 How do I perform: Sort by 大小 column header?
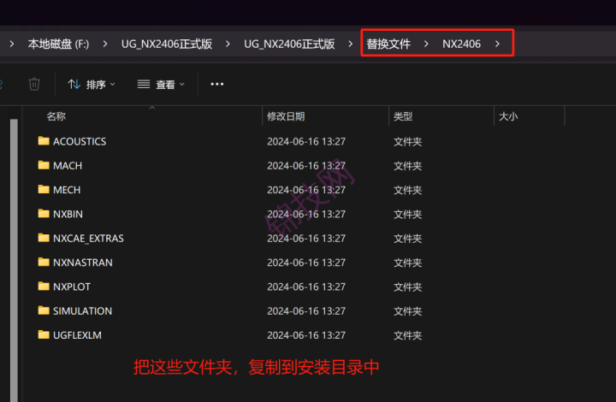508,116
